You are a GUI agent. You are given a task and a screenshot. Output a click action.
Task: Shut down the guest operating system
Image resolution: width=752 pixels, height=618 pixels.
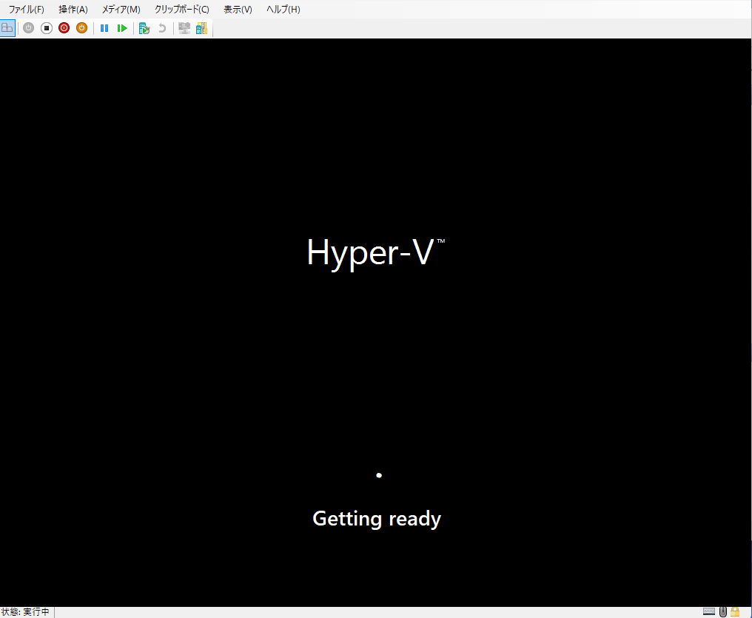[64, 27]
